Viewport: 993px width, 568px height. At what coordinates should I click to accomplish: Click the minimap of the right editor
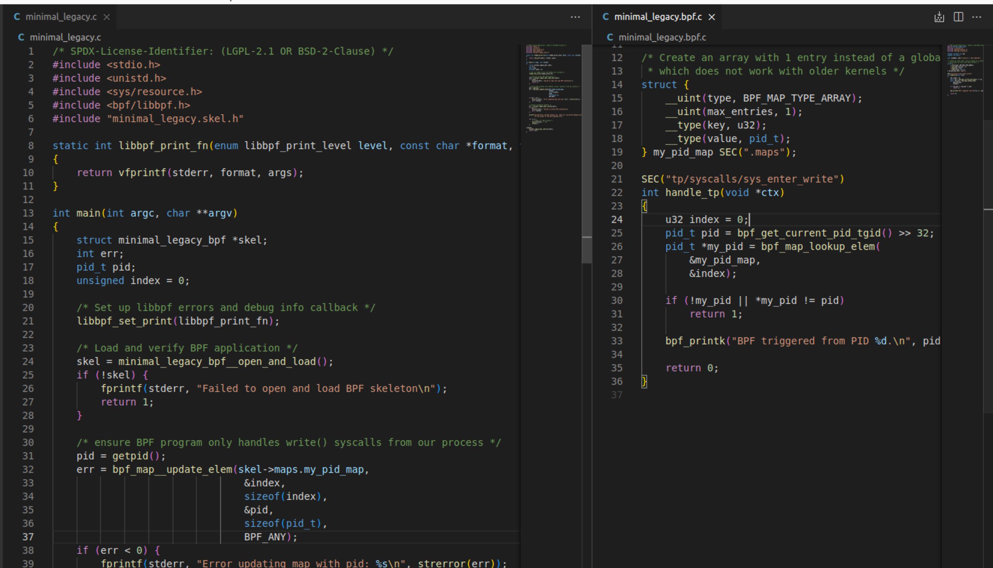click(x=965, y=70)
